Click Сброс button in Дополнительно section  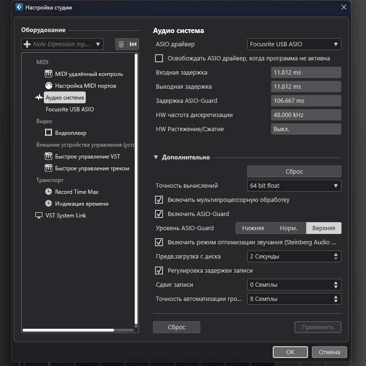pos(294,172)
